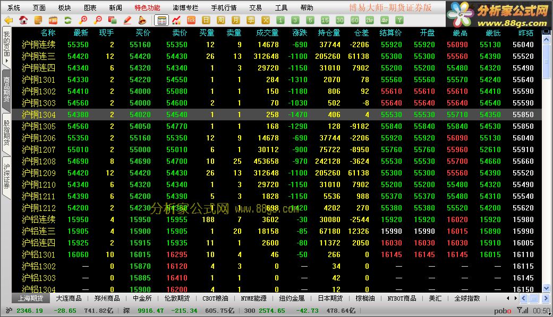This screenshot has height=317, width=553.
Task: Open the 图表 menu
Action: click(x=90, y=7)
